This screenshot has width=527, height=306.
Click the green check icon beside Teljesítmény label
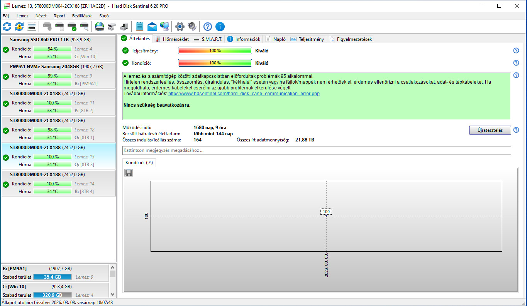(x=125, y=51)
